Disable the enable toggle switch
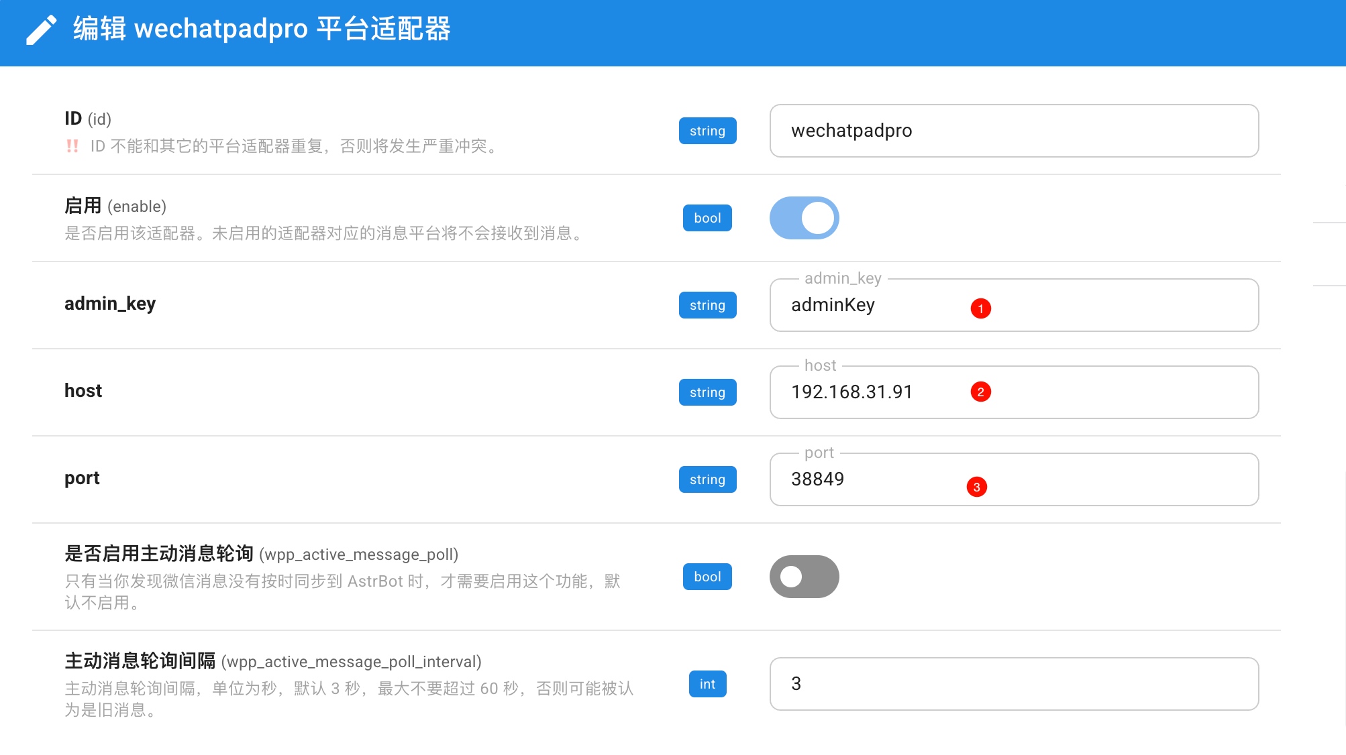This screenshot has width=1346, height=755. point(804,218)
